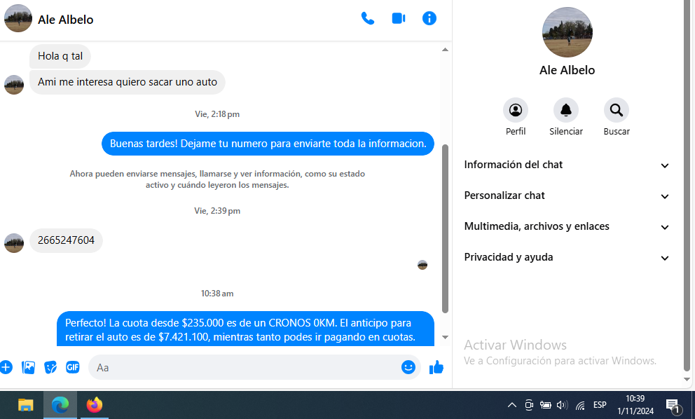
Task: Open the clock showing 10:39 1/11/2024
Action: pos(635,405)
